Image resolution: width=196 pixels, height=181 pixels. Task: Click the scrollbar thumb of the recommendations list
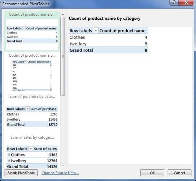(63, 56)
